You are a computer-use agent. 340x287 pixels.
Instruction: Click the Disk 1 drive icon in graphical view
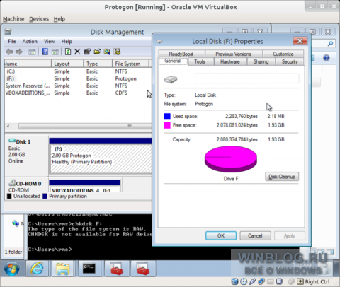tap(12, 141)
